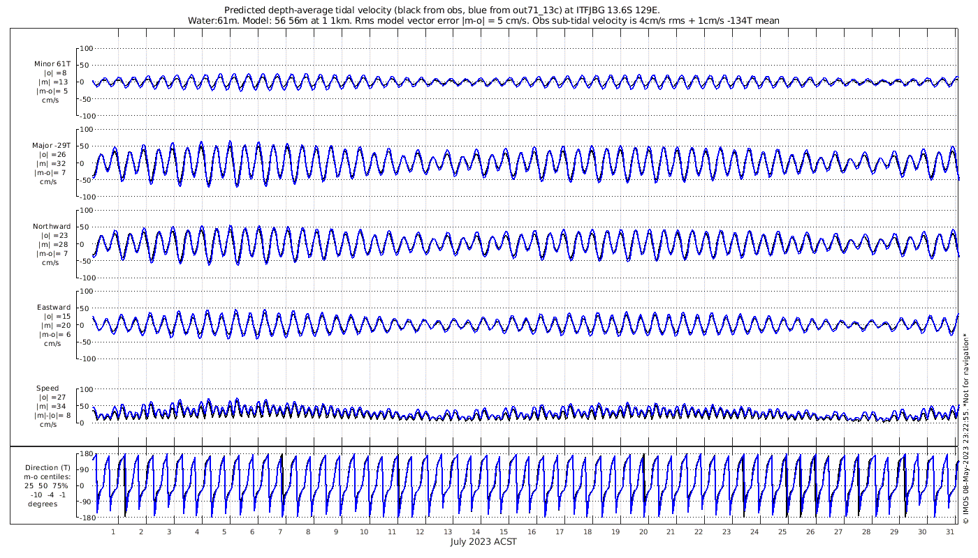Select the "Eastward" panel label
Image resolution: width=978 pixels, height=558 pixels.
click(54, 308)
